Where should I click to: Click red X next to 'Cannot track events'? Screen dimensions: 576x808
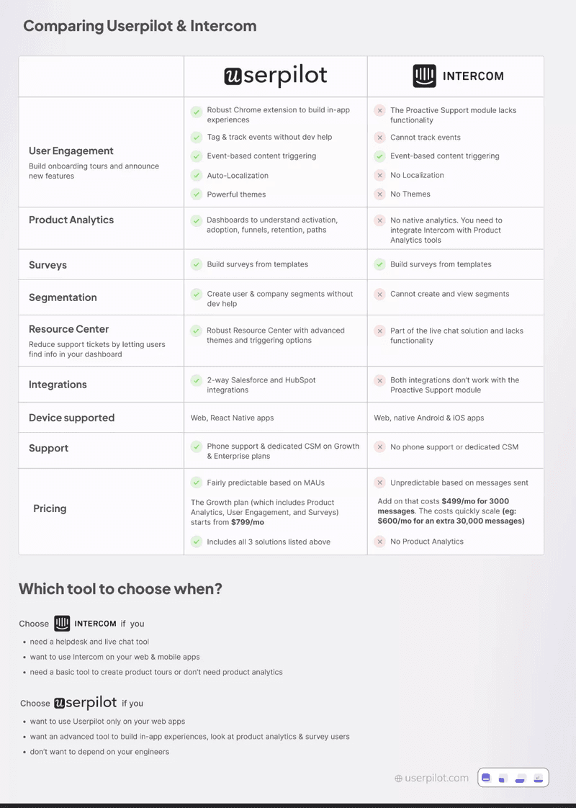point(379,138)
